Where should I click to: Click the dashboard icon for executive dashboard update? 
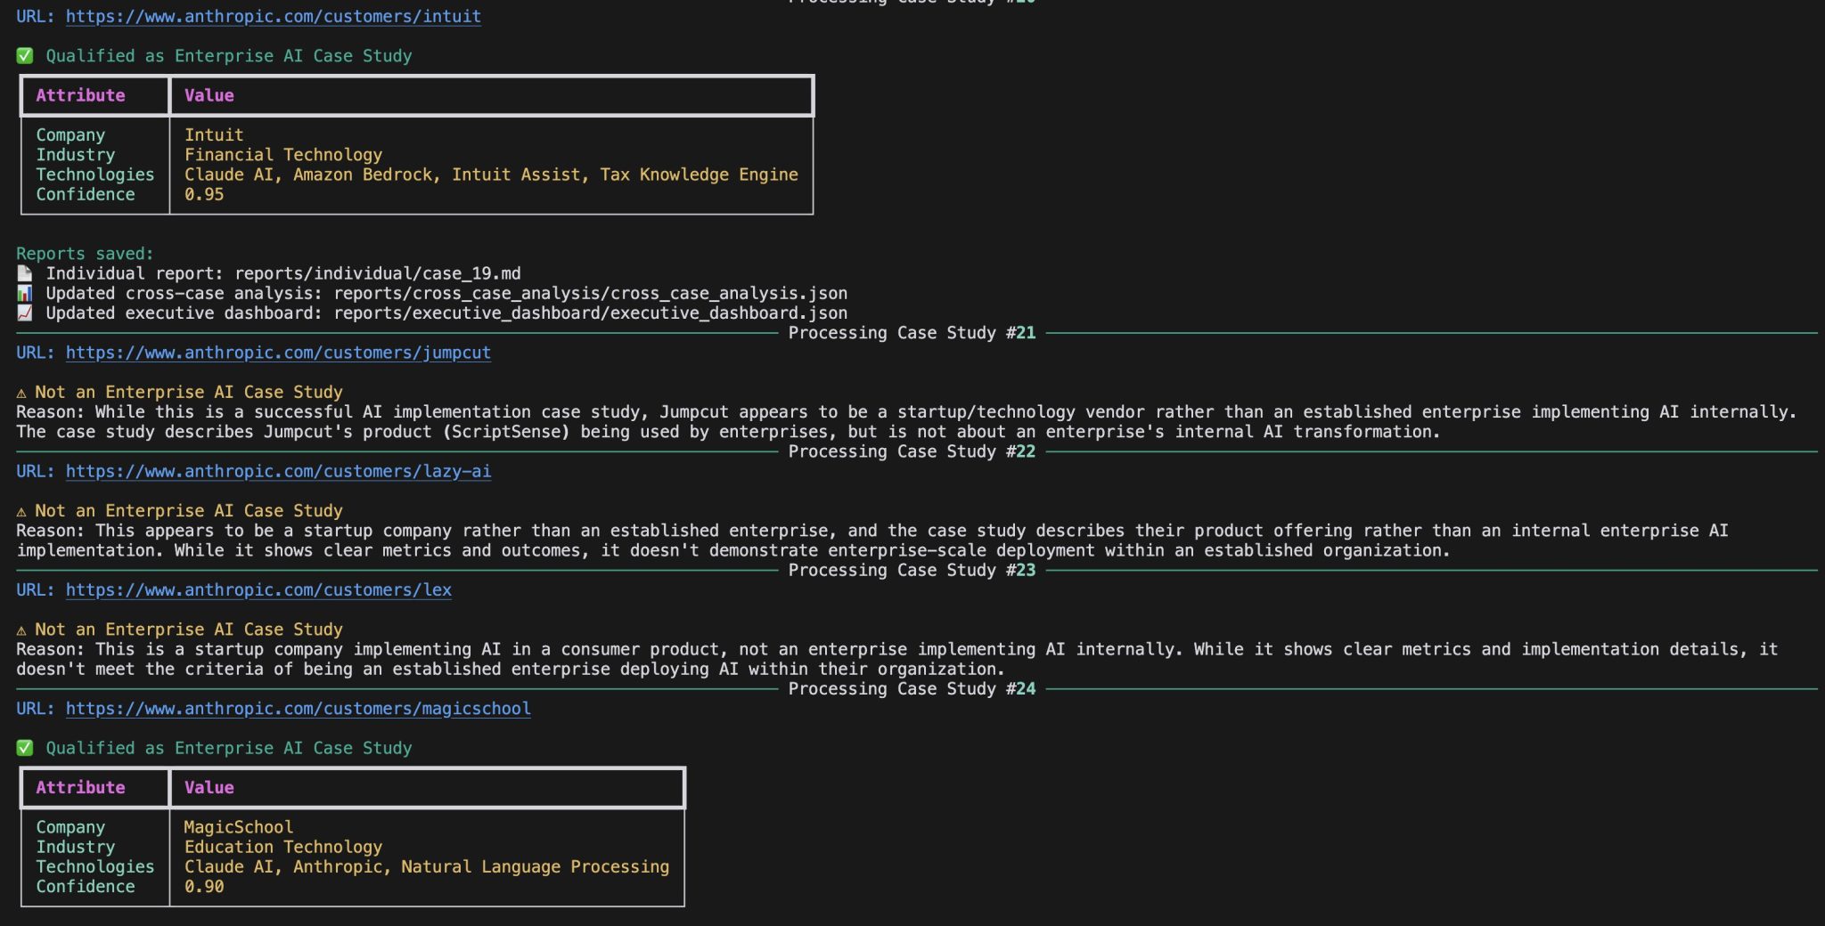(25, 313)
